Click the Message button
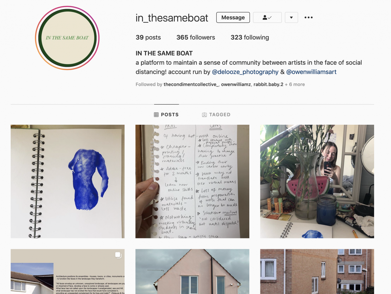This screenshot has height=294, width=391. tap(233, 18)
